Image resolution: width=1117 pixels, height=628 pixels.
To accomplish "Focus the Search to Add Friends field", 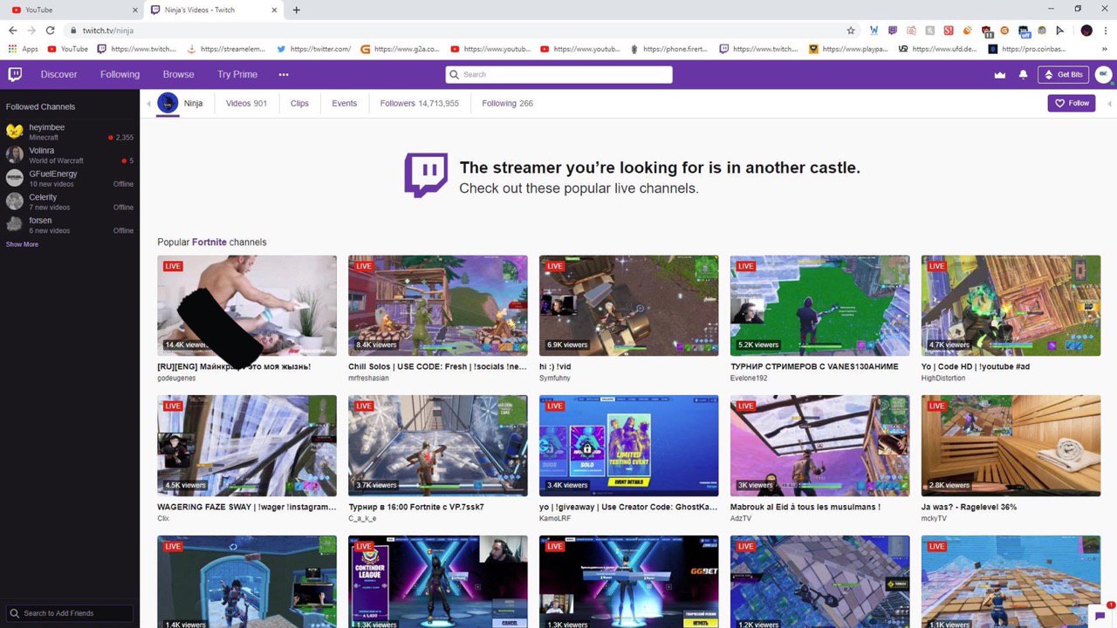I will tap(70, 613).
